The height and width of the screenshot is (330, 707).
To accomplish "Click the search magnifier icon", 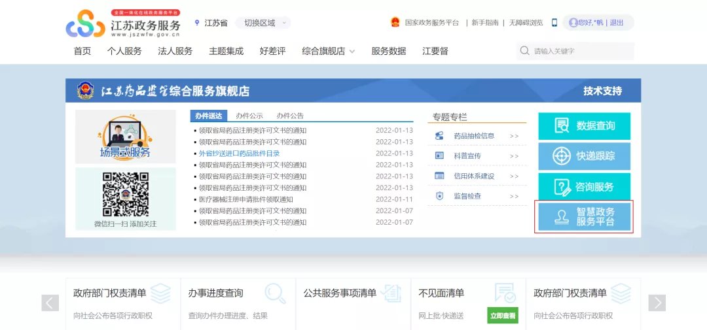I will (524, 51).
